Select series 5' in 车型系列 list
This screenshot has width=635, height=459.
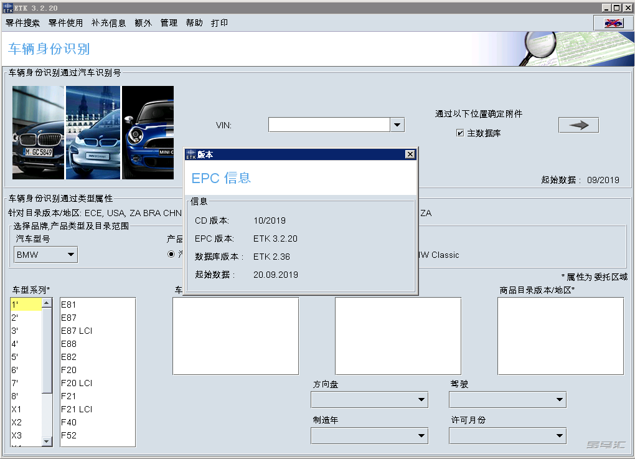pos(26,357)
